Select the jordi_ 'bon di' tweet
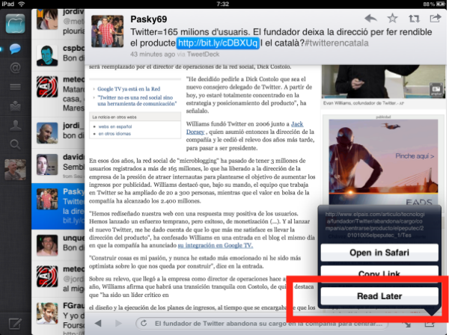 pos(58,133)
